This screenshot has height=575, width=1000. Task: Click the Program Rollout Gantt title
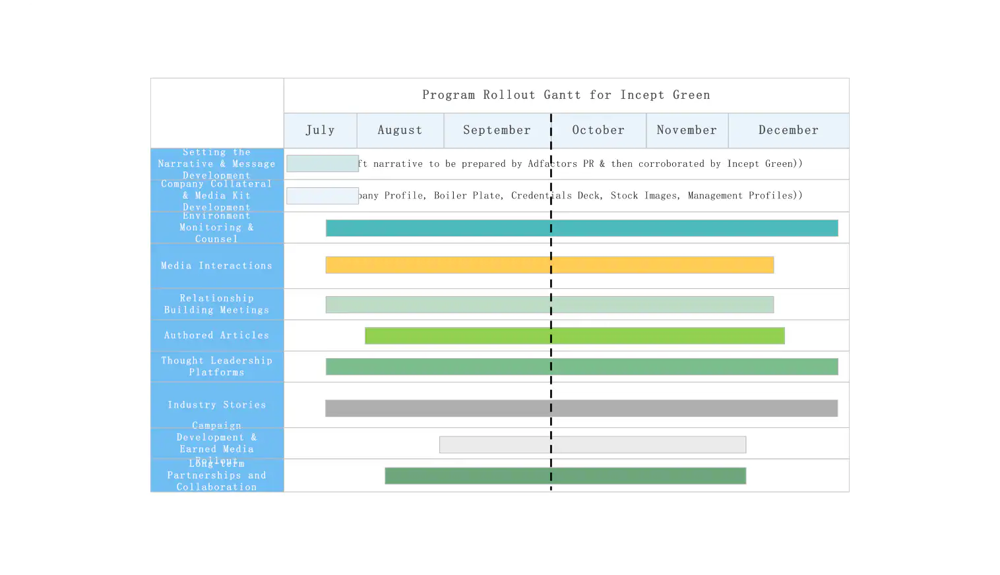click(x=566, y=94)
